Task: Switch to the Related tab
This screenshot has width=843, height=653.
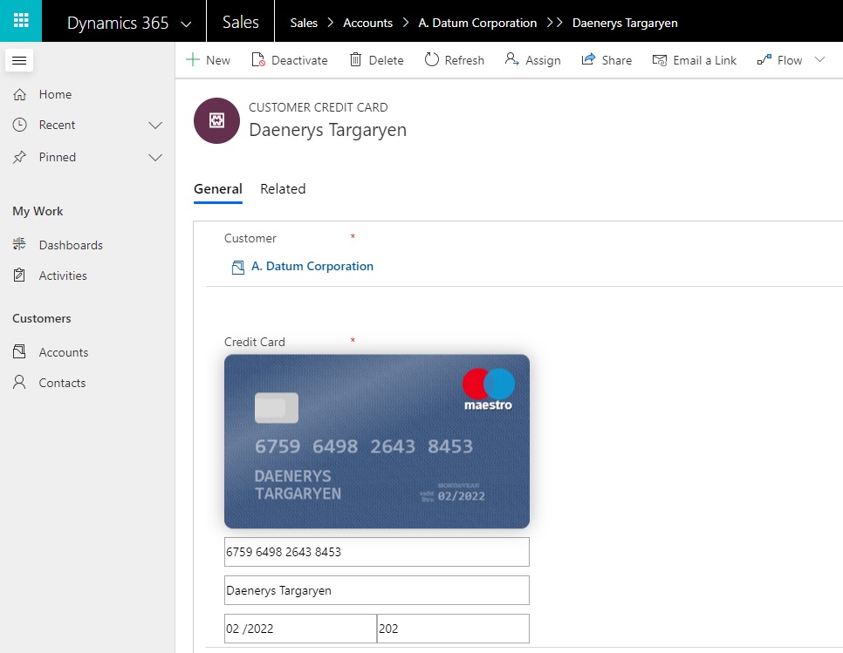Action: [x=283, y=189]
